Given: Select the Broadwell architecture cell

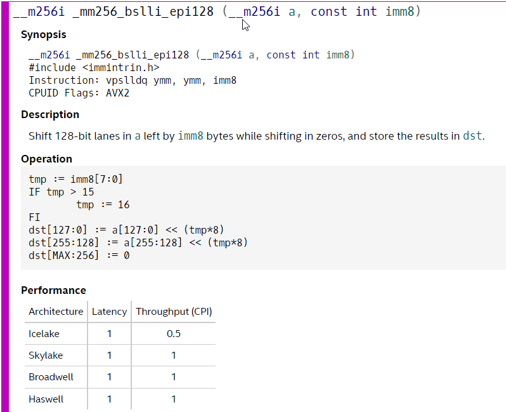Looking at the screenshot, I should (x=51, y=376).
